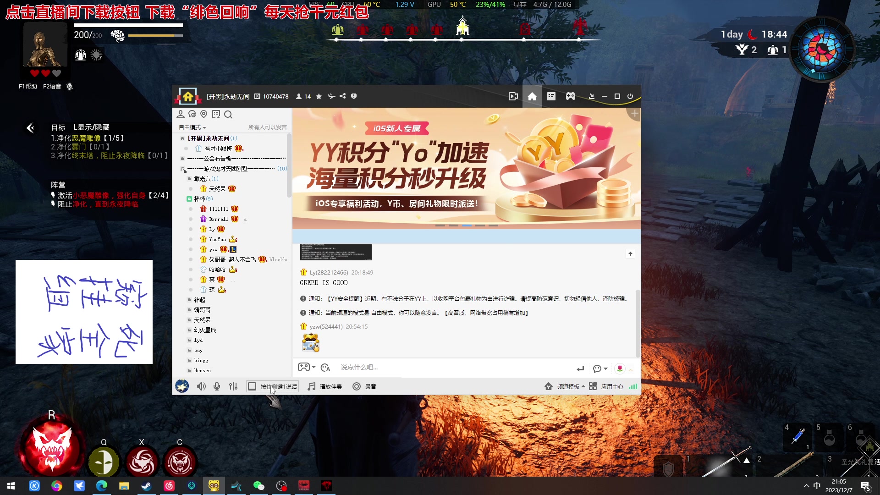Click the collapse-to-mini arrow icon
The width and height of the screenshot is (880, 495).
point(592,96)
